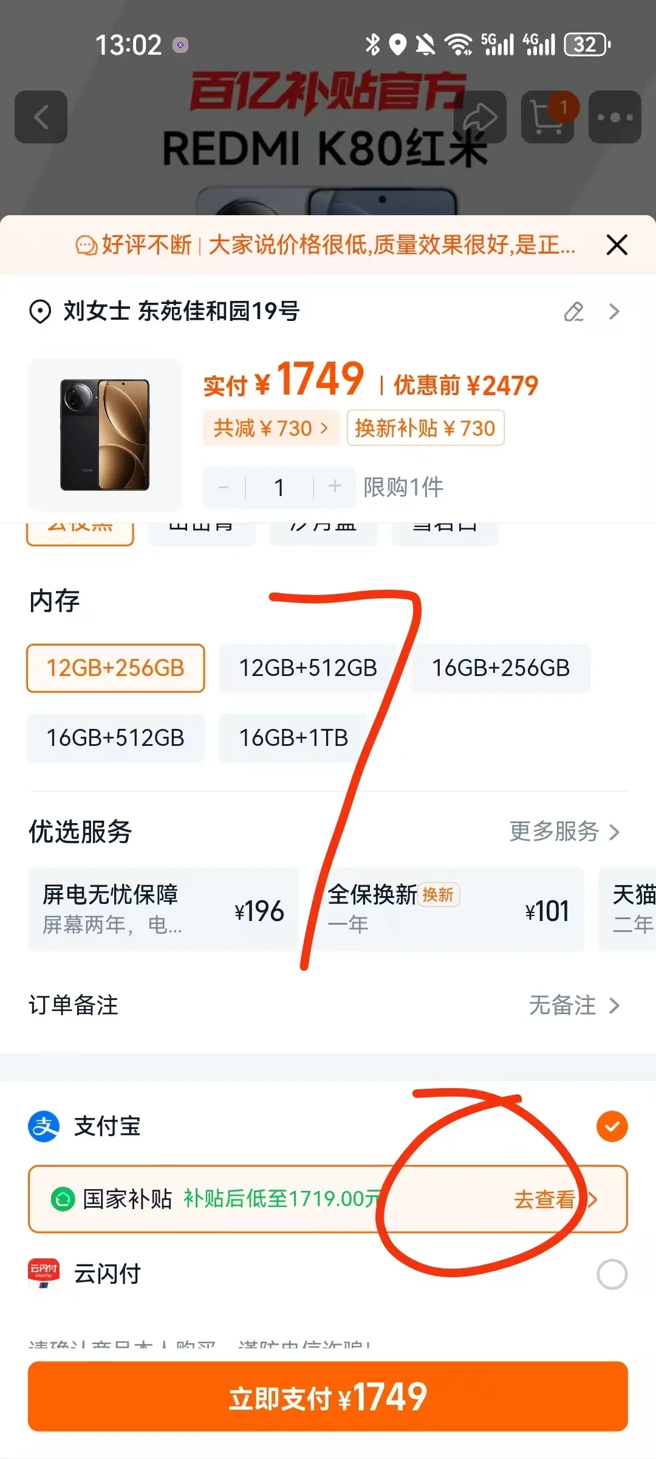
Task: Choose the 16GB+1TB memory option
Action: point(293,738)
